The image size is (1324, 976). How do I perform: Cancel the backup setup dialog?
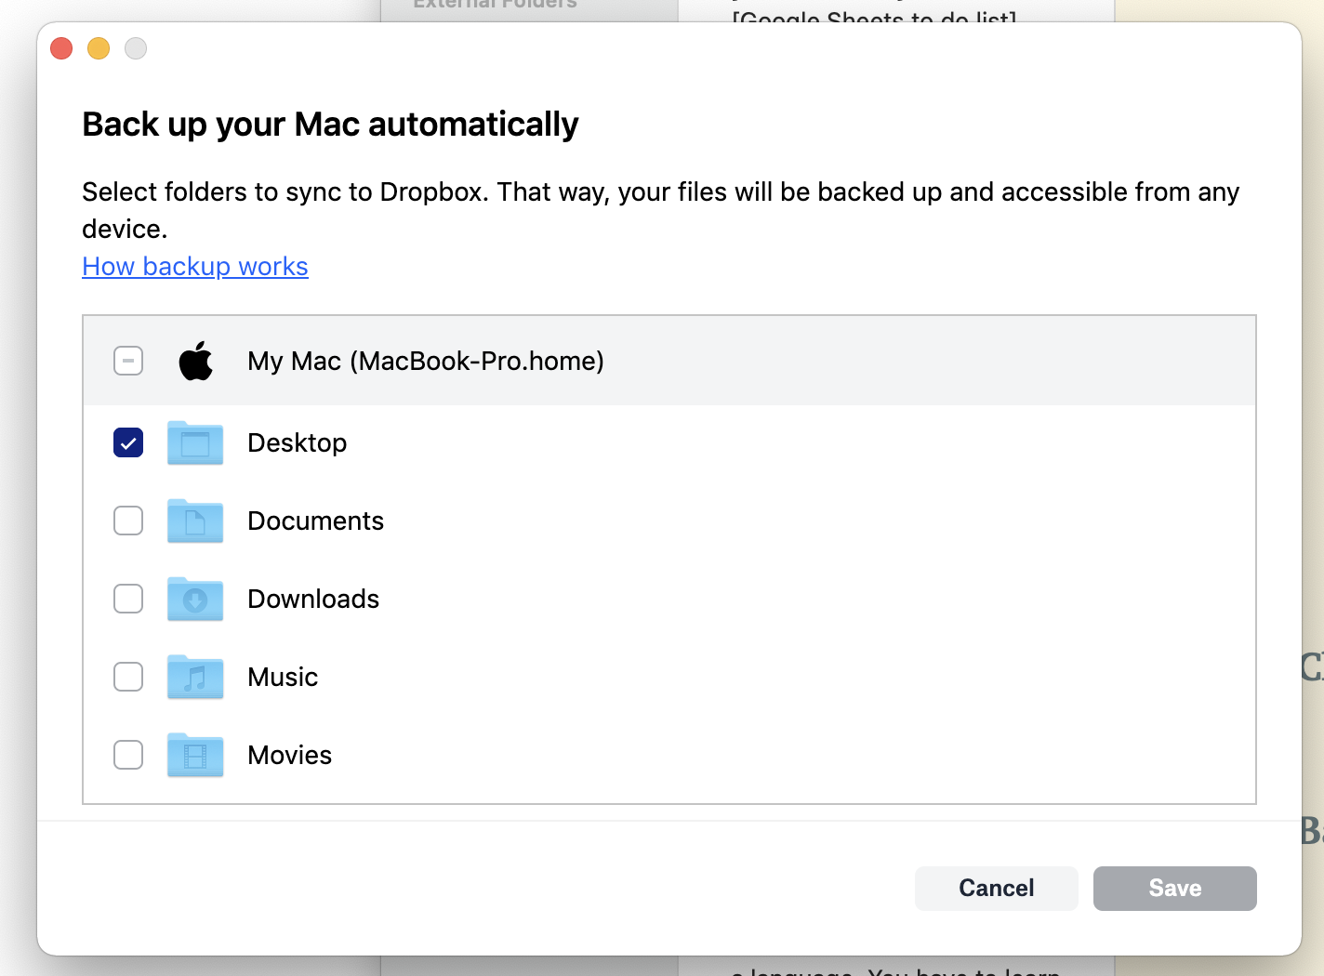(997, 889)
